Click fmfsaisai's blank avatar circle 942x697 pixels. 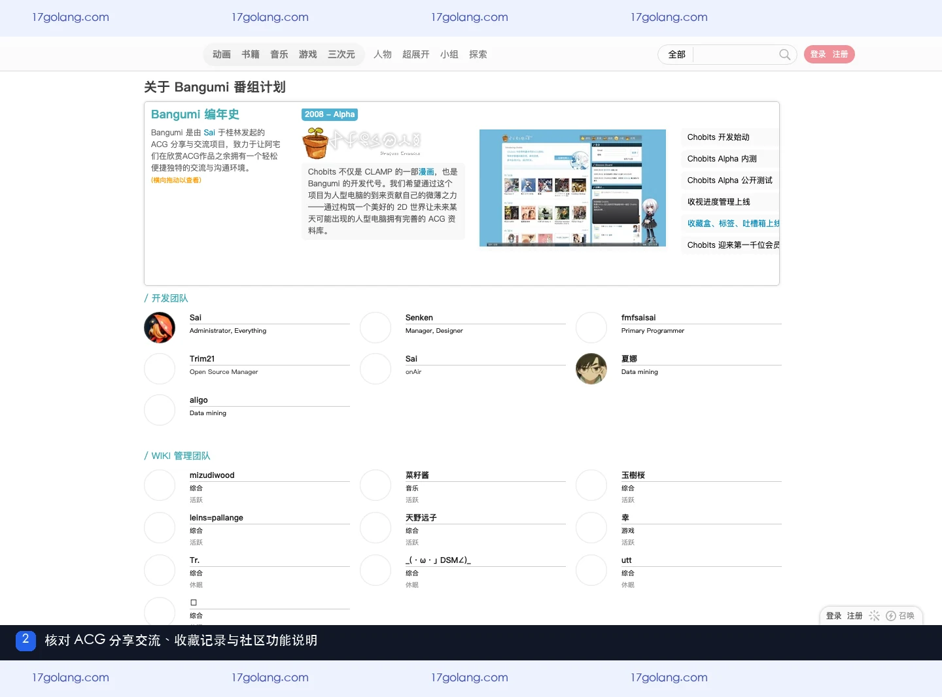pos(591,328)
